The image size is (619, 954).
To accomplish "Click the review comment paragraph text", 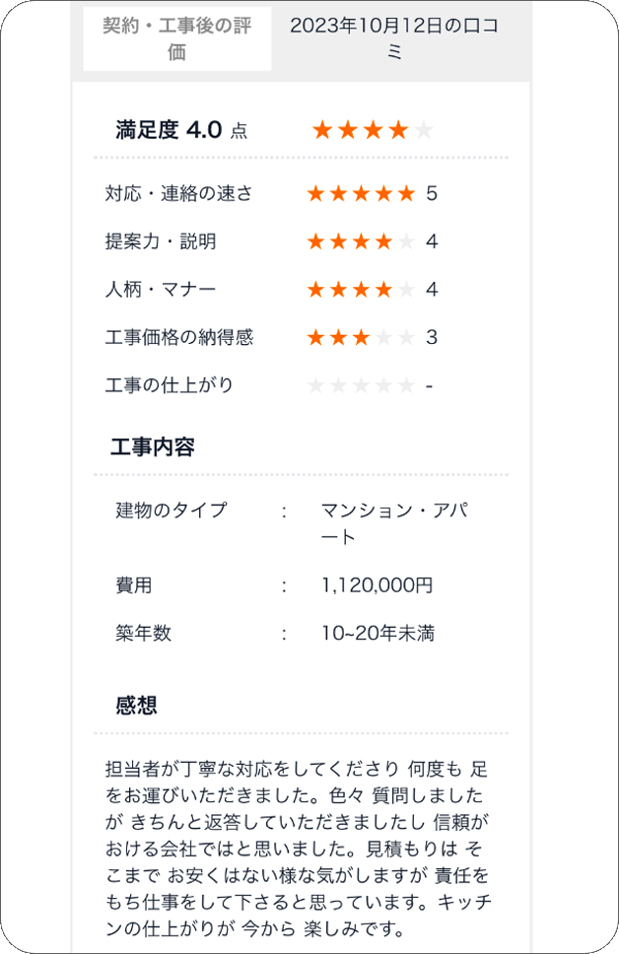I will tap(297, 850).
